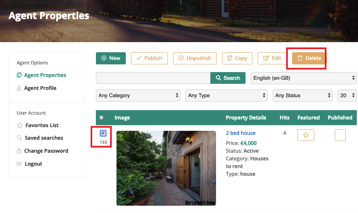Click the Publish toolbar button

[149, 58]
